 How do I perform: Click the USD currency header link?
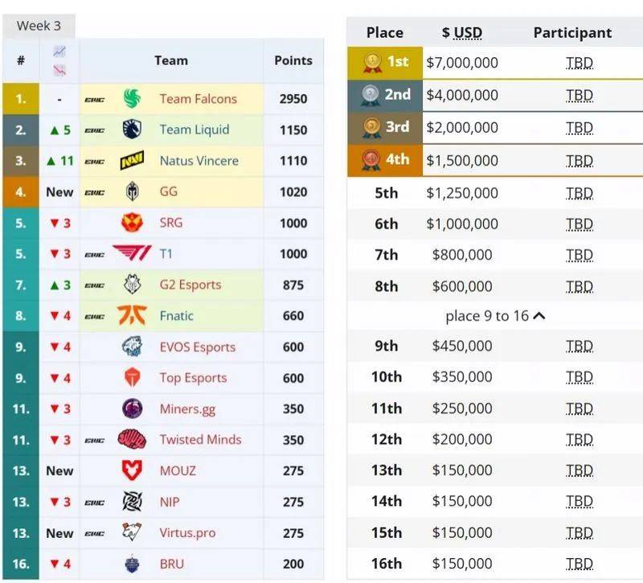coord(467,33)
